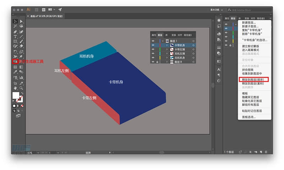The height and width of the screenshot is (170, 284).
Task: Choose 拼合图稿 from the panel menu
Action: pyautogui.click(x=247, y=70)
